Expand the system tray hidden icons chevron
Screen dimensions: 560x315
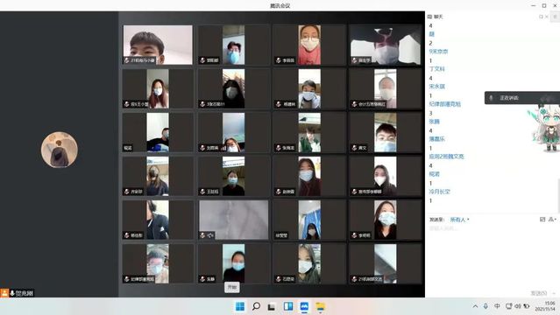pos(475,306)
